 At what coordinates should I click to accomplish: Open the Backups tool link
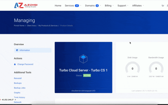[18, 83]
